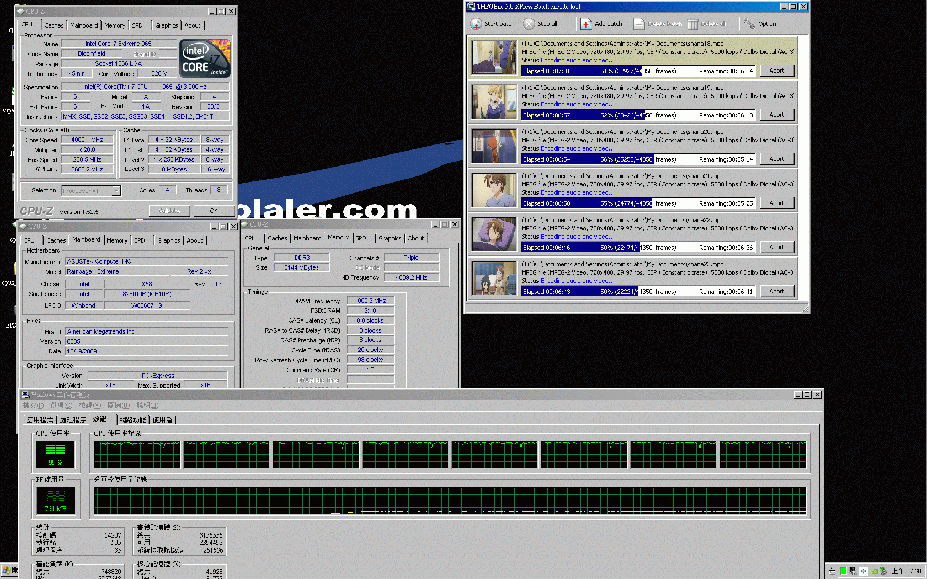Abort the shana20.mpg encode
The height and width of the screenshot is (579, 927).
tap(776, 159)
